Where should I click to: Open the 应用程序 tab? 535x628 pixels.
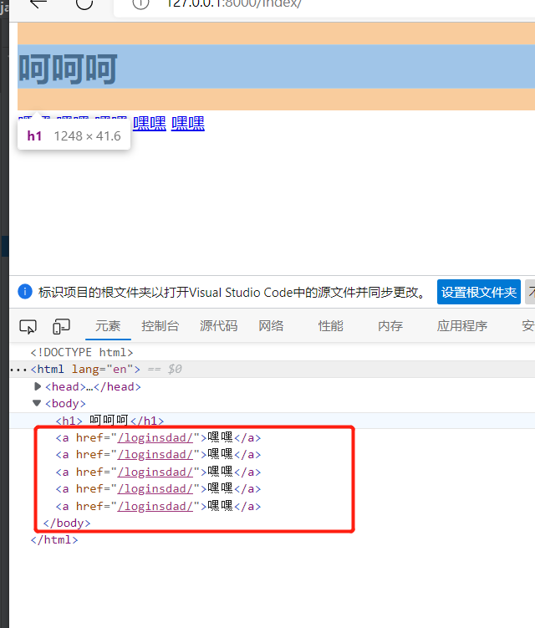click(462, 326)
